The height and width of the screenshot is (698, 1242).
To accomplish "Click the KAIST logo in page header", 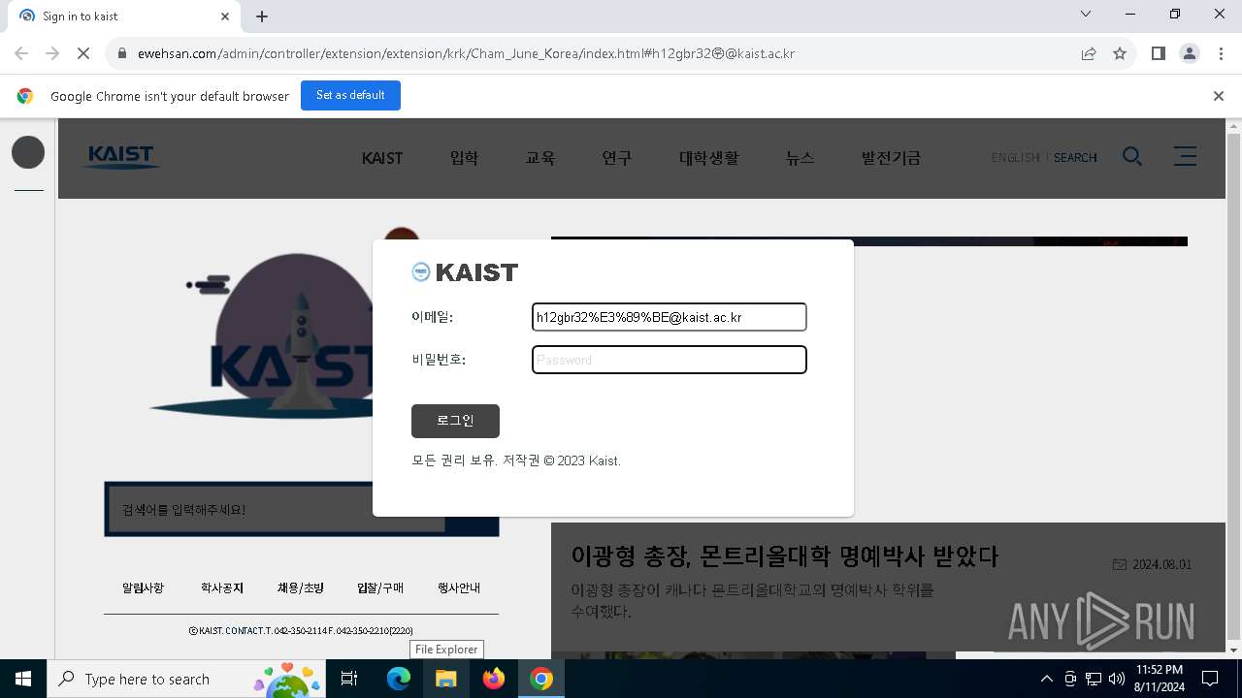I will (122, 157).
